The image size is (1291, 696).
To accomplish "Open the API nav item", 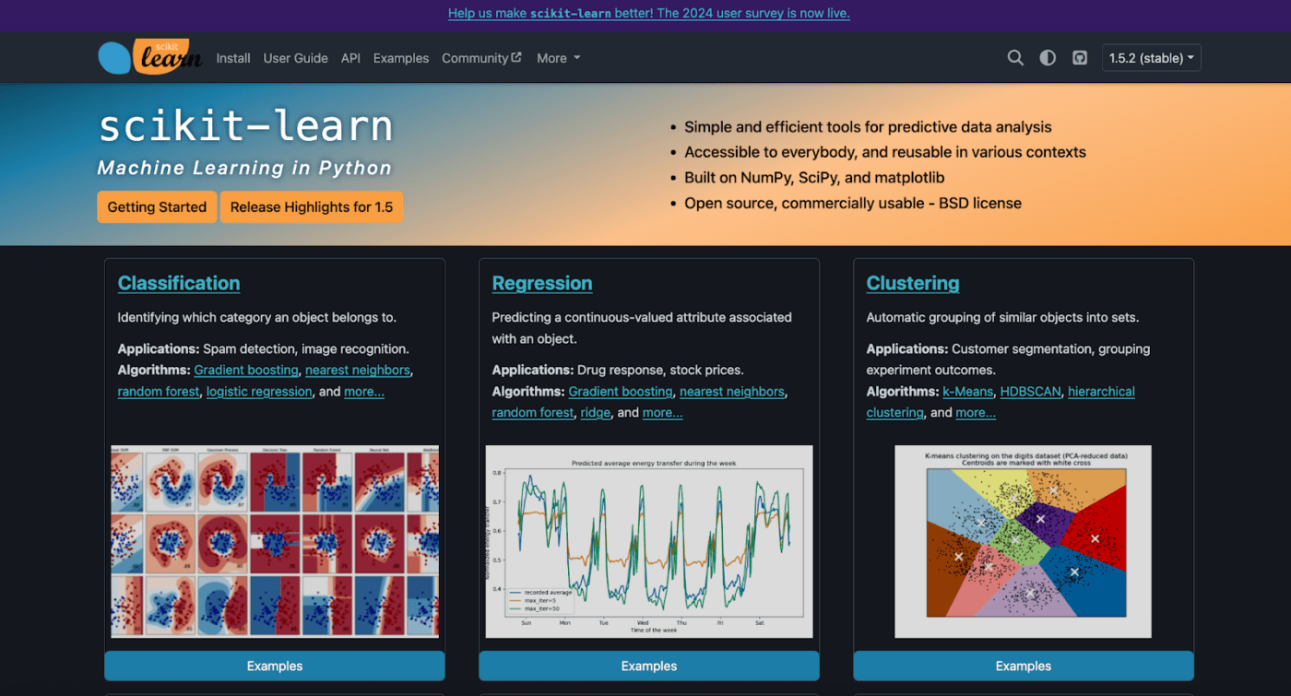I will coord(350,58).
